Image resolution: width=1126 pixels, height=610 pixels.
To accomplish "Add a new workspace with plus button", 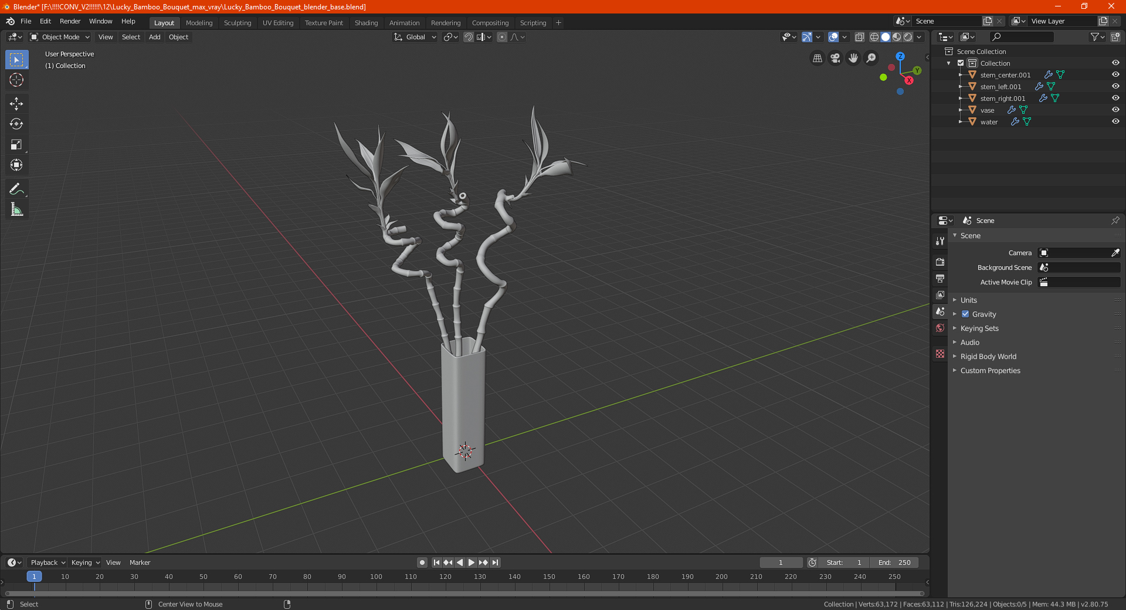I will [x=558, y=23].
